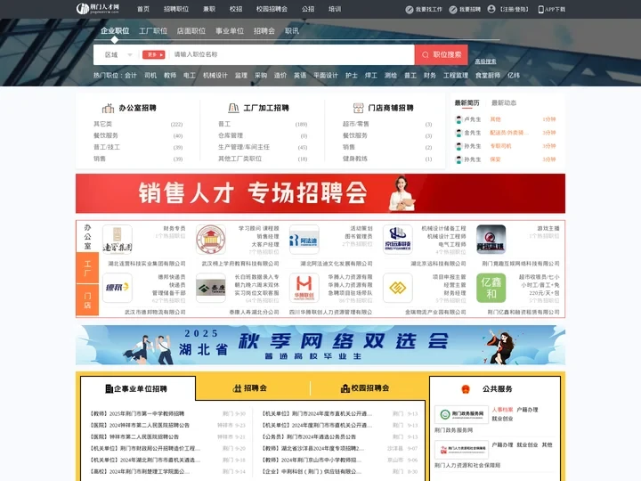Open 亿鑫和 green company logo
This screenshot has height=481, width=641.
coord(491,288)
